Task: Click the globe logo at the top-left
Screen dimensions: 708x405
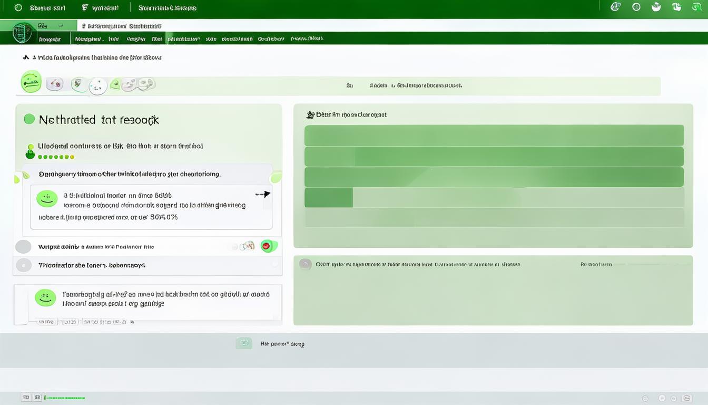Action: (x=22, y=32)
